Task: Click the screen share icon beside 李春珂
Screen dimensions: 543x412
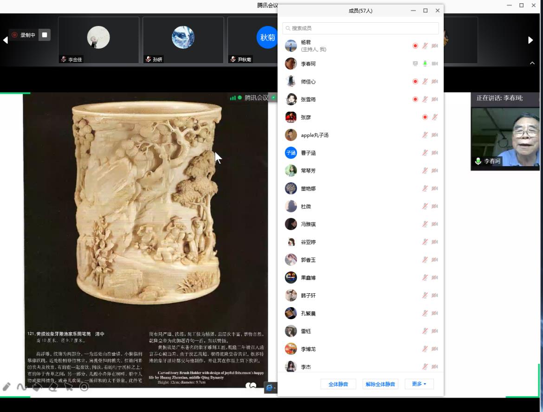Action: tap(415, 64)
